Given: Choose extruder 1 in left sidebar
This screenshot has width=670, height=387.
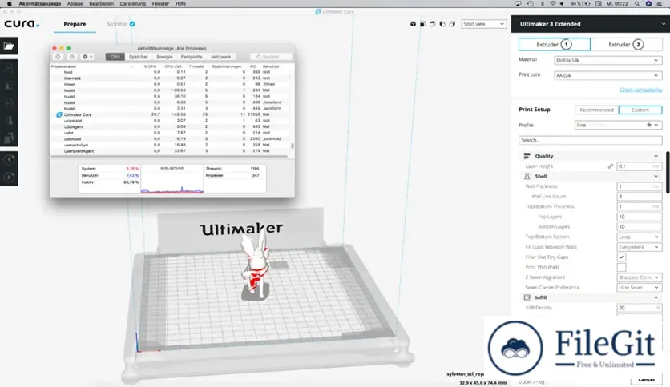Looking at the screenshot, I should [x=9, y=160].
